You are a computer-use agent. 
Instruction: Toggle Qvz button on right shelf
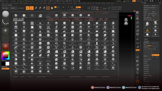click(x=137, y=50)
